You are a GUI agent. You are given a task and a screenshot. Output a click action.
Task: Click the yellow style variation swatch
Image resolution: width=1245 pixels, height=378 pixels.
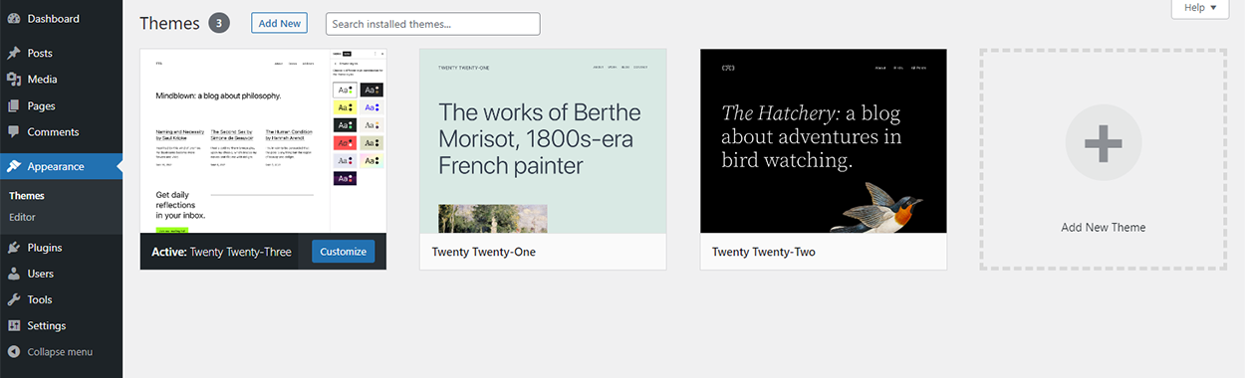345,107
